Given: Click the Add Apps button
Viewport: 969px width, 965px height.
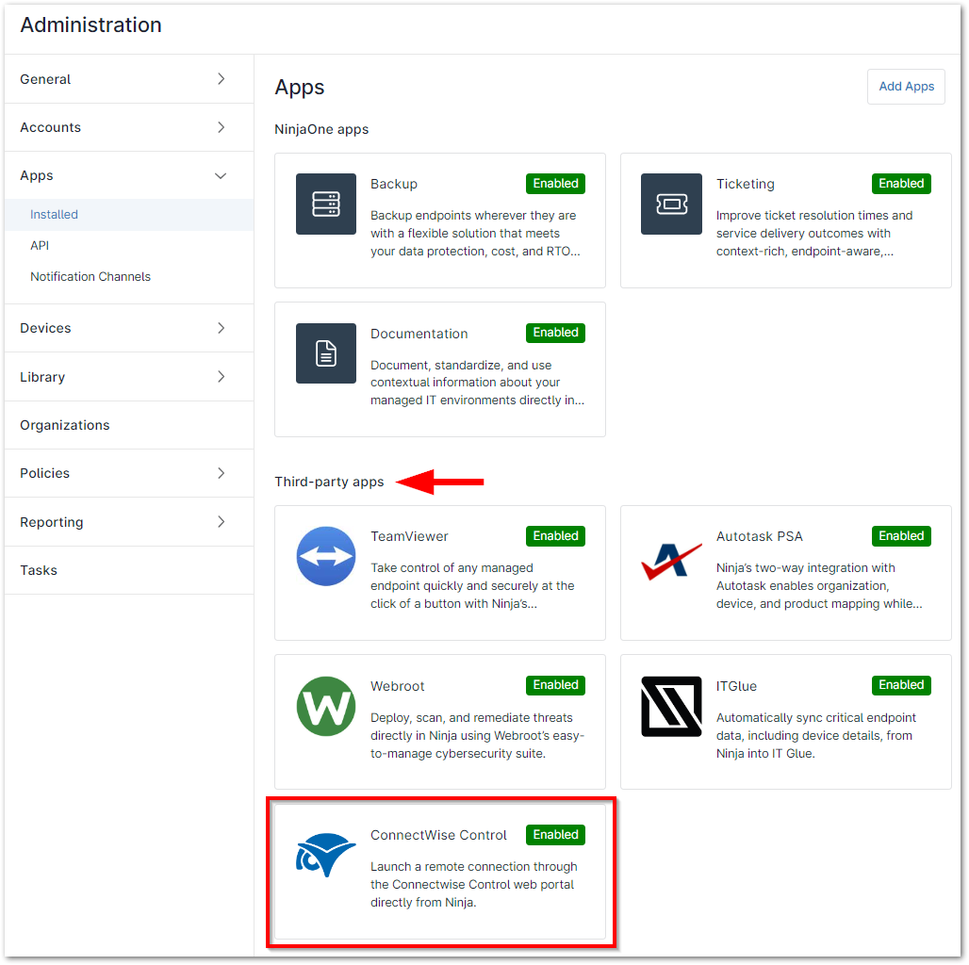Looking at the screenshot, I should coord(906,86).
